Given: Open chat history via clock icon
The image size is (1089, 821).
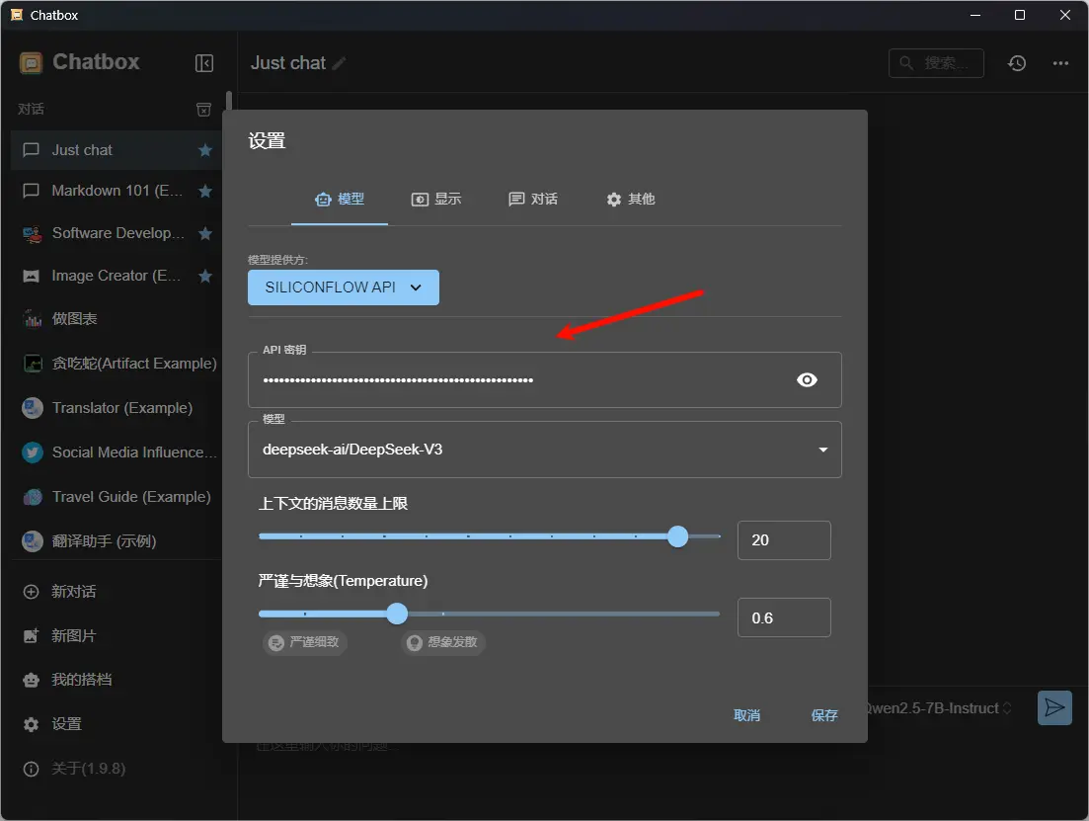Looking at the screenshot, I should (x=1016, y=62).
